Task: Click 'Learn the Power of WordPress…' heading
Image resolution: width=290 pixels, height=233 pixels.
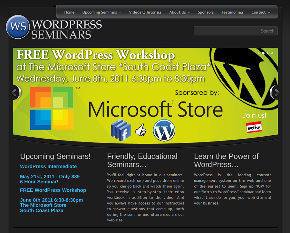Action: (226, 160)
